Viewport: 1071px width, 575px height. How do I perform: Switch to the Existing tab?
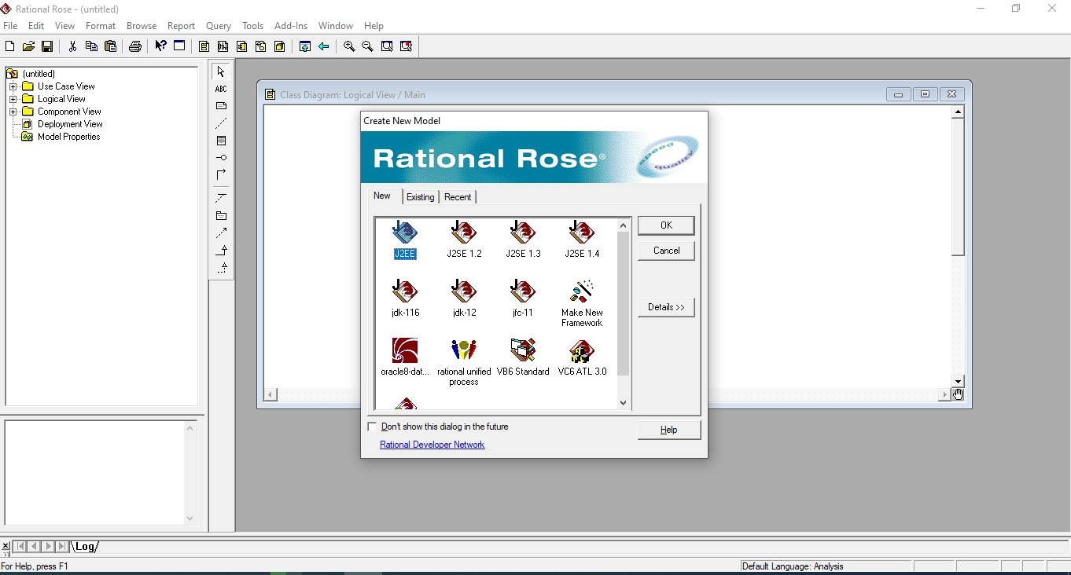coord(420,197)
